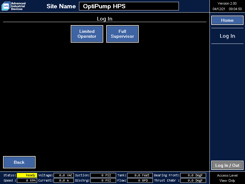
Task: Click the Flow value 0 BPD
Action: pyautogui.click(x=140, y=180)
